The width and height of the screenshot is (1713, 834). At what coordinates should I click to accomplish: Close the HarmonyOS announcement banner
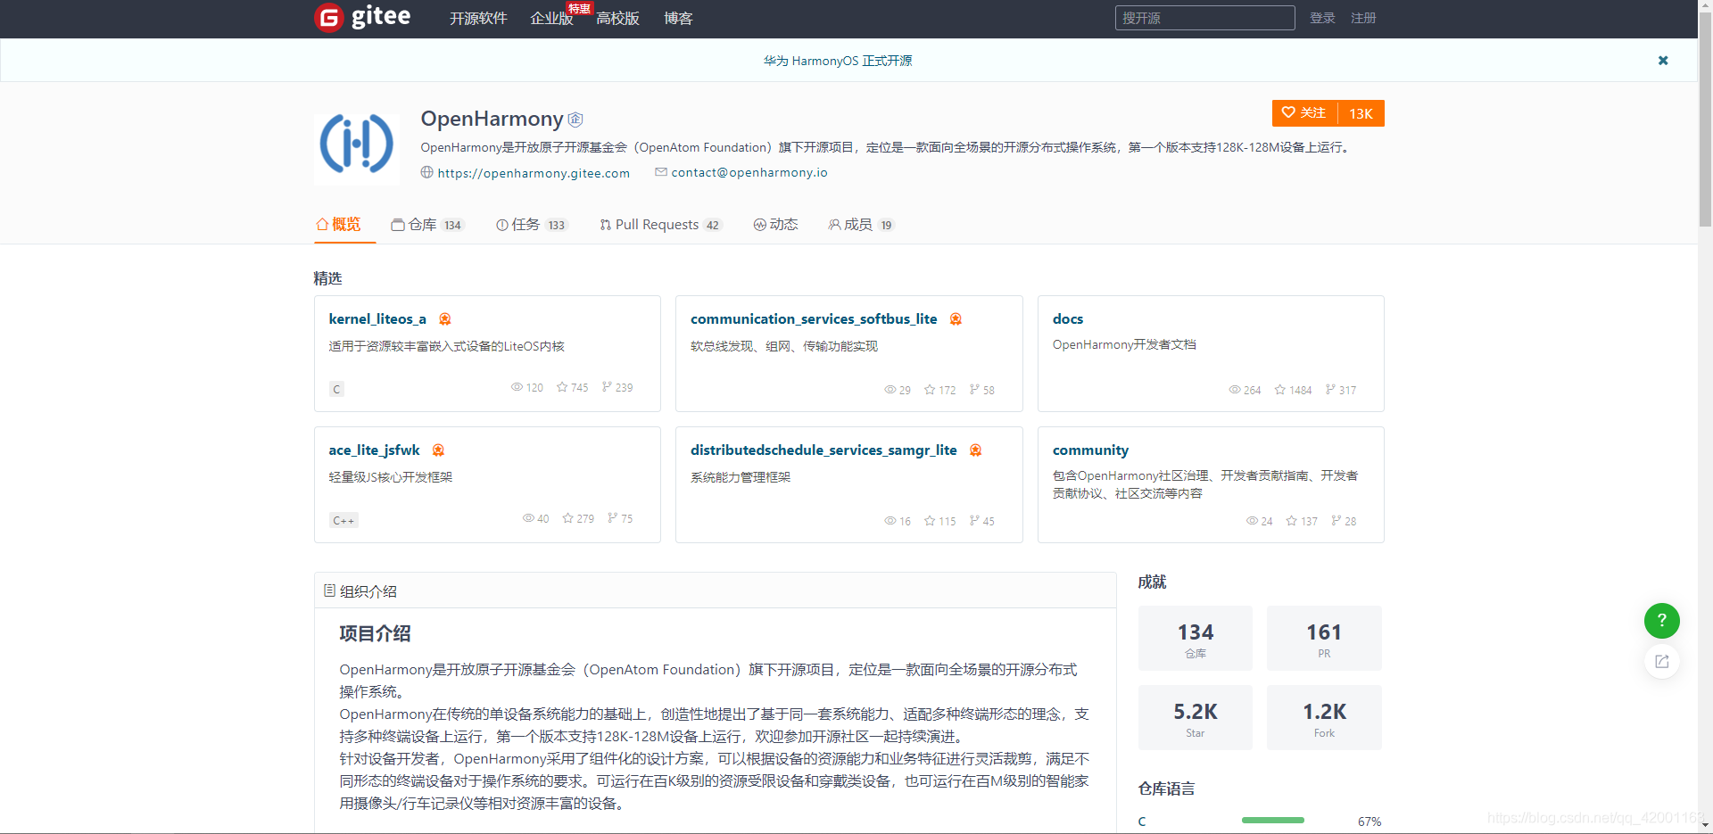click(1663, 61)
